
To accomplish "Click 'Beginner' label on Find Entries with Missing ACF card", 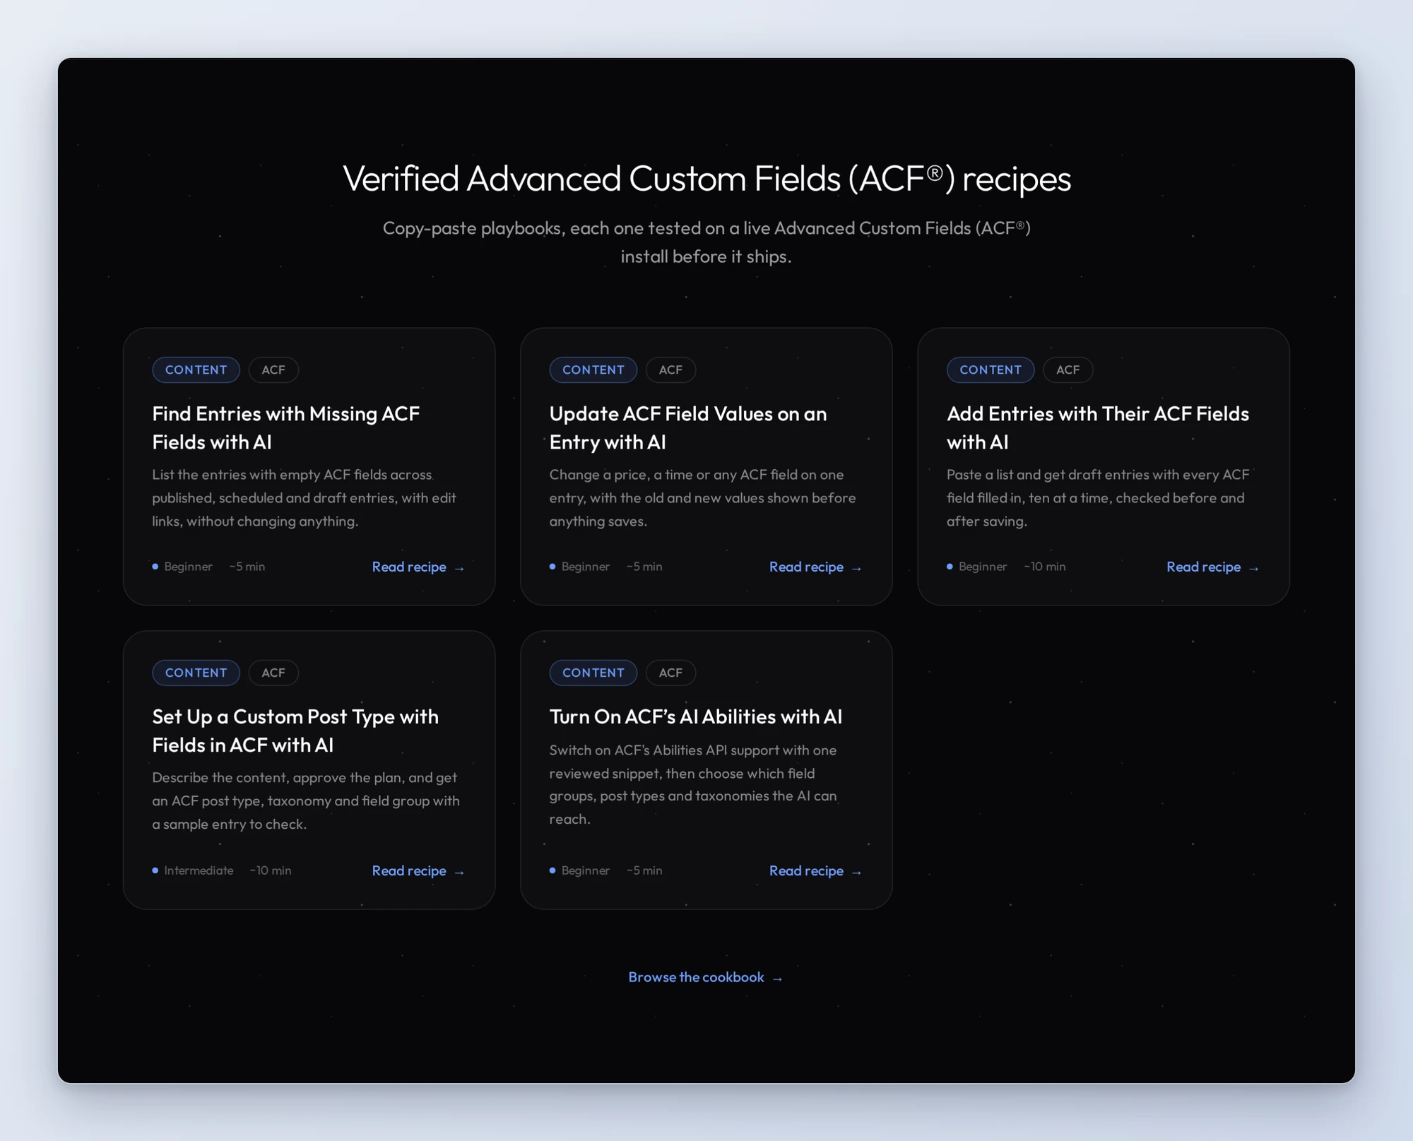I will (188, 567).
